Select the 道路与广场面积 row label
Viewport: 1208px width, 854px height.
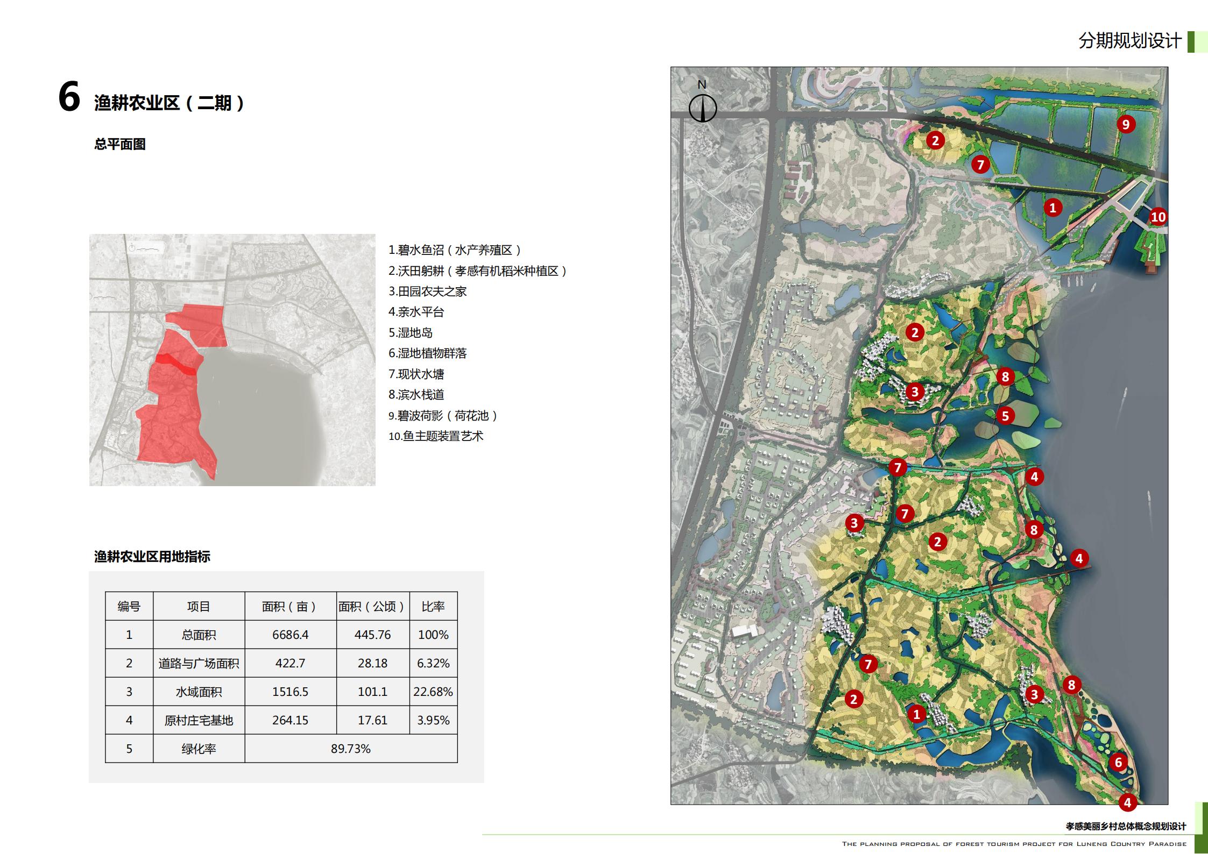(199, 664)
